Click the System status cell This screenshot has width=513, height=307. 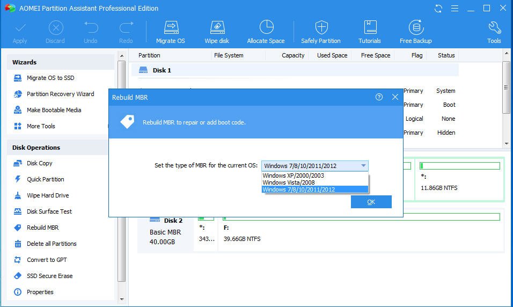[x=445, y=91]
